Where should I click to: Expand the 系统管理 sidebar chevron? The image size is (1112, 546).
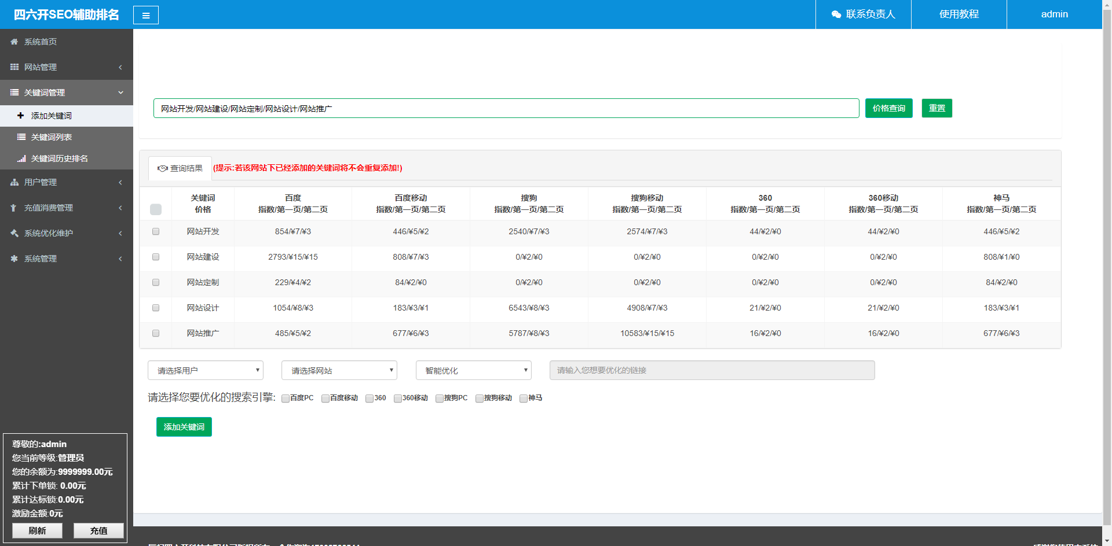pos(120,259)
